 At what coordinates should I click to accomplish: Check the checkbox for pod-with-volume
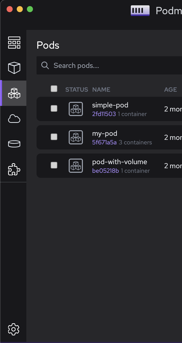(54, 166)
